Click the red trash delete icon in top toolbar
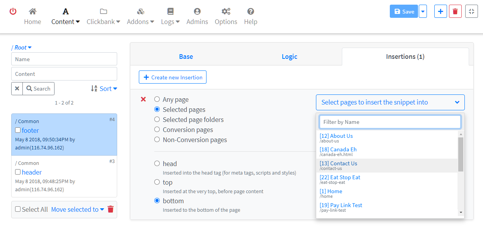 (455, 12)
